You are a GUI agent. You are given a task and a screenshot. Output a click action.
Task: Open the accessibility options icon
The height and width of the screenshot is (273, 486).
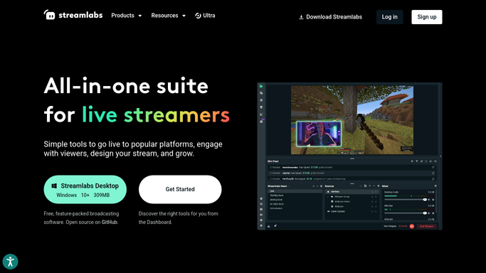tap(10, 262)
